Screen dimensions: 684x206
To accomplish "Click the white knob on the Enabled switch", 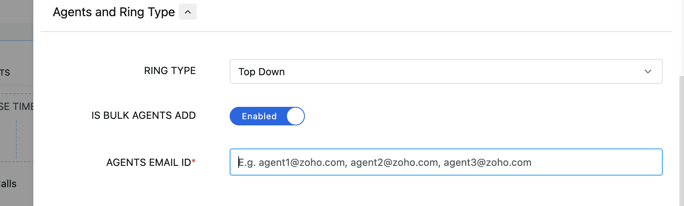I will (x=296, y=116).
